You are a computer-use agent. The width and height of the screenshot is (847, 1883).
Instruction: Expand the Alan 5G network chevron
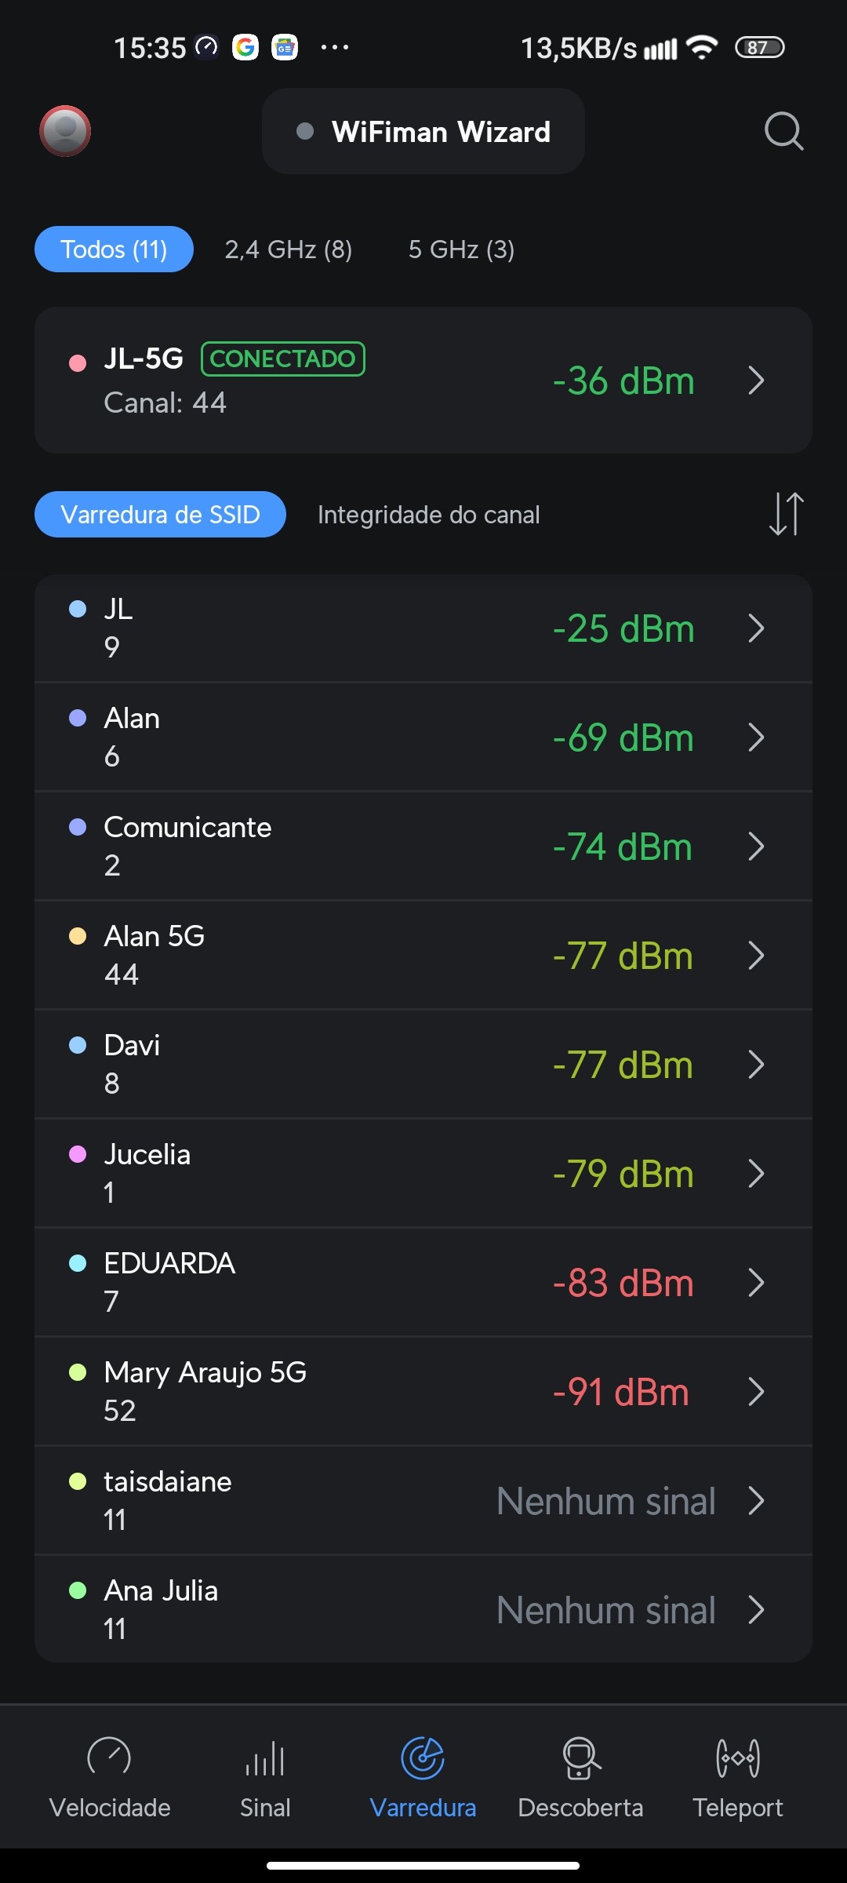[756, 956]
